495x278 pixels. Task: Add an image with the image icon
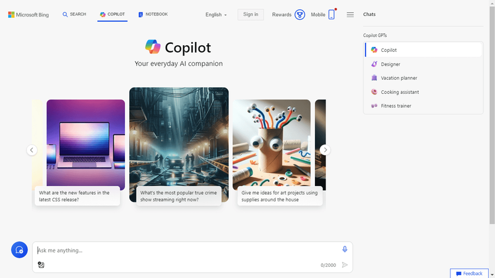[41, 265]
